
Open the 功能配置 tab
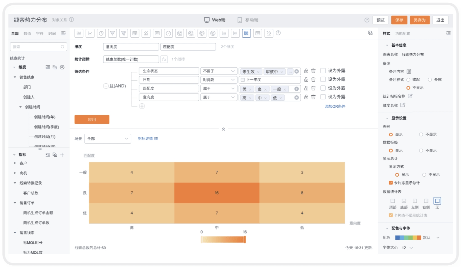click(403, 33)
